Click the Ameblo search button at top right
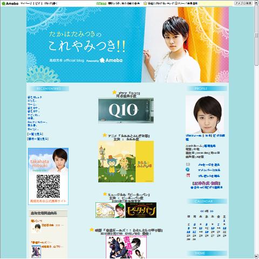The height and width of the screenshot is (259, 259). (243, 3)
